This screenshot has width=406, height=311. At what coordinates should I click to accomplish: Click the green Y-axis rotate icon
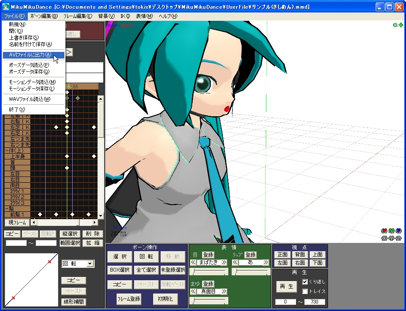coord(391,231)
